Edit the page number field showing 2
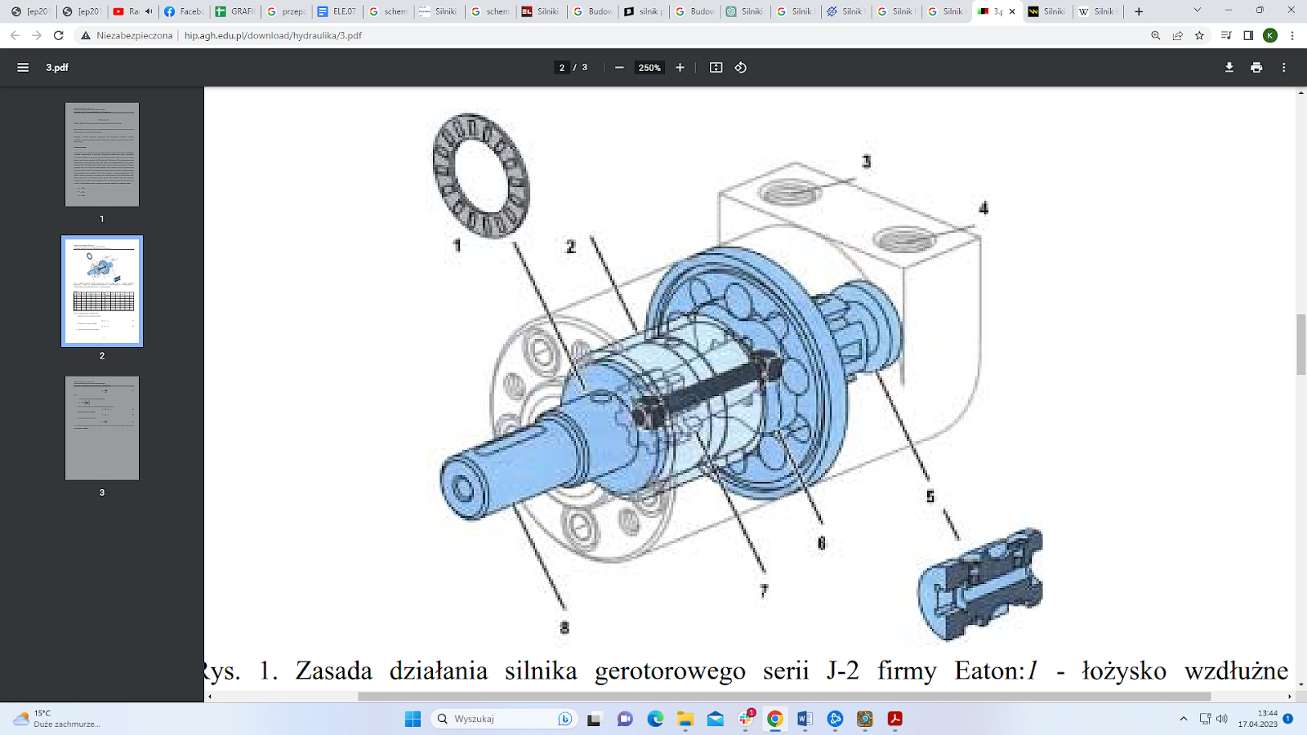 [562, 68]
